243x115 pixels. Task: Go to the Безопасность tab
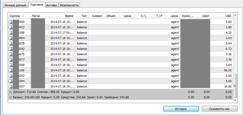(69, 5)
